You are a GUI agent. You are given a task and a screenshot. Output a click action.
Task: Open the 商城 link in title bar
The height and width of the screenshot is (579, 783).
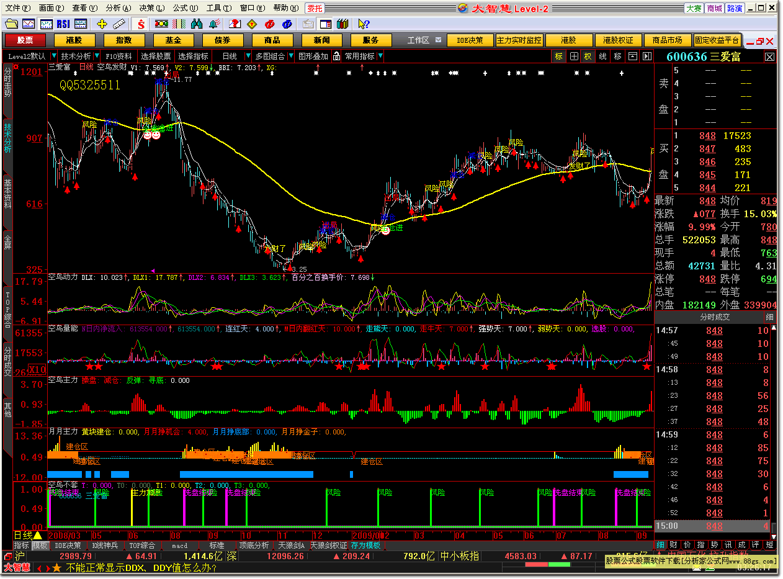coord(714,8)
